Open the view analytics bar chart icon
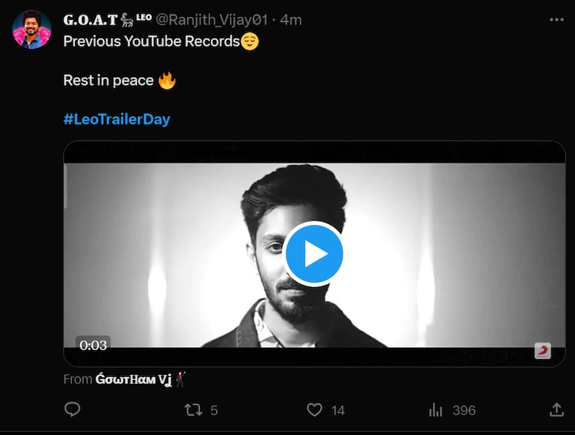The height and width of the screenshot is (435, 575). (x=436, y=410)
